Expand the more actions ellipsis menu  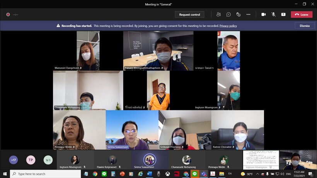248,14
